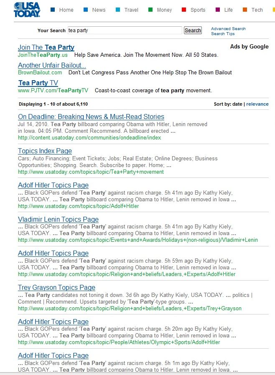
Task: Open the Advanced Search link
Action: (228, 29)
